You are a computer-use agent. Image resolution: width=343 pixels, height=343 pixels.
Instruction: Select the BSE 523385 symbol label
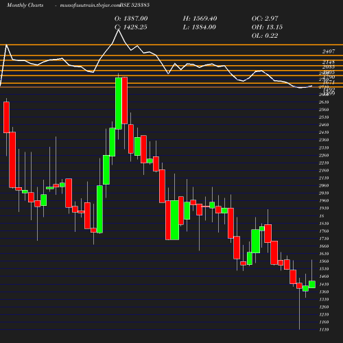(134, 5)
